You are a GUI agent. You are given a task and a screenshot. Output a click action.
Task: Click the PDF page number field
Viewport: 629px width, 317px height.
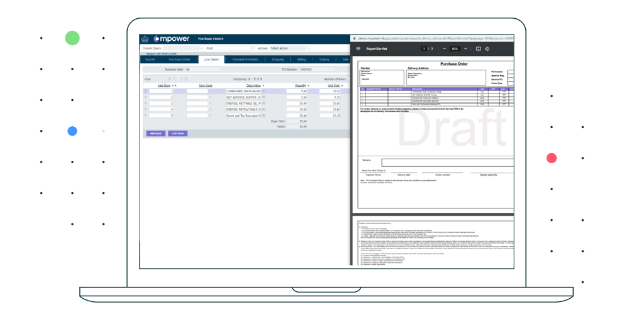click(x=423, y=49)
